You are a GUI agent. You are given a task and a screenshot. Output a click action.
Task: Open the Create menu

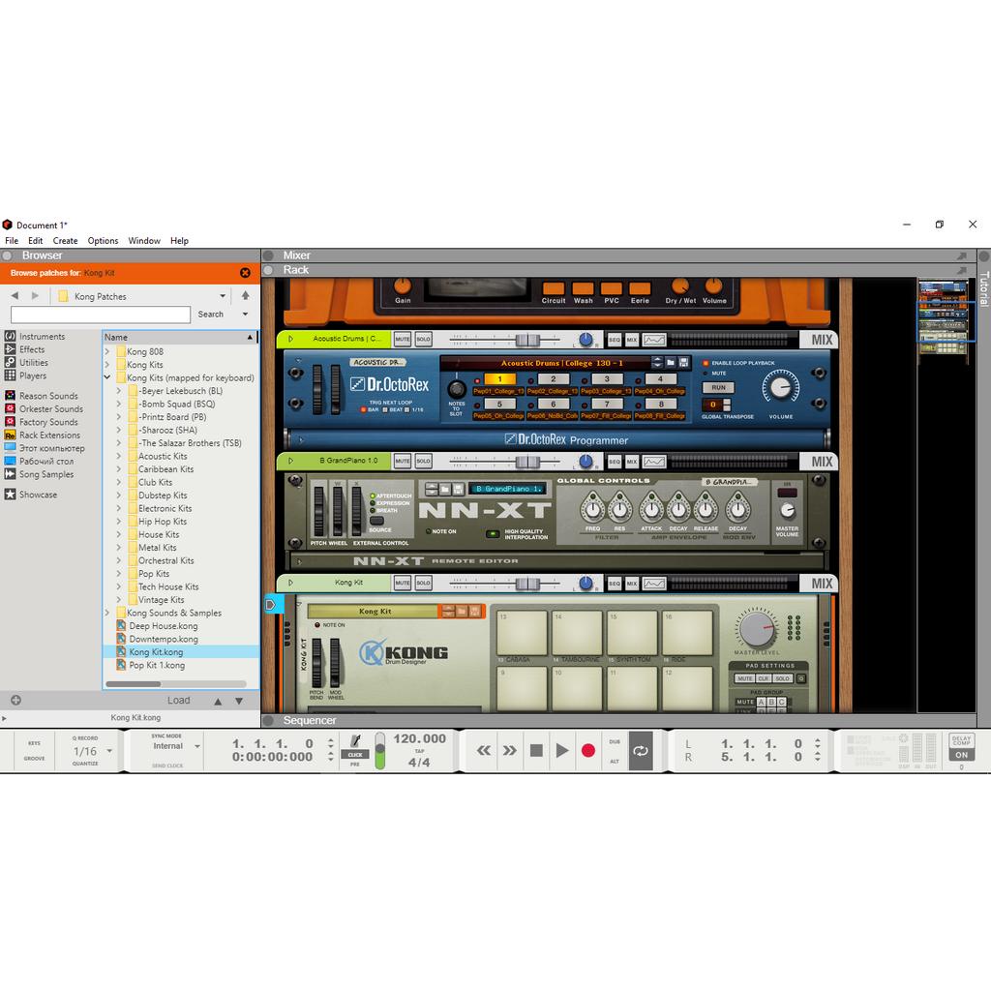pos(65,241)
